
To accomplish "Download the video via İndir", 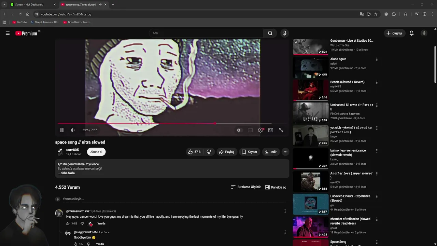I will [271, 152].
